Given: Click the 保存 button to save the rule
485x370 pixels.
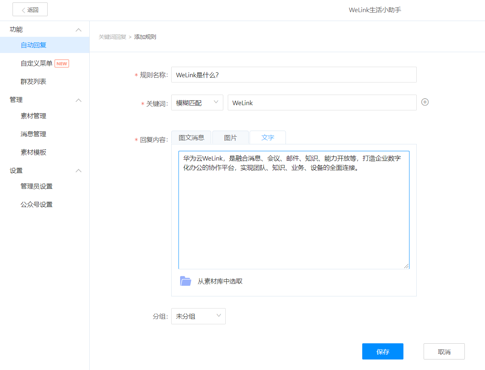Looking at the screenshot, I should click(x=382, y=351).
